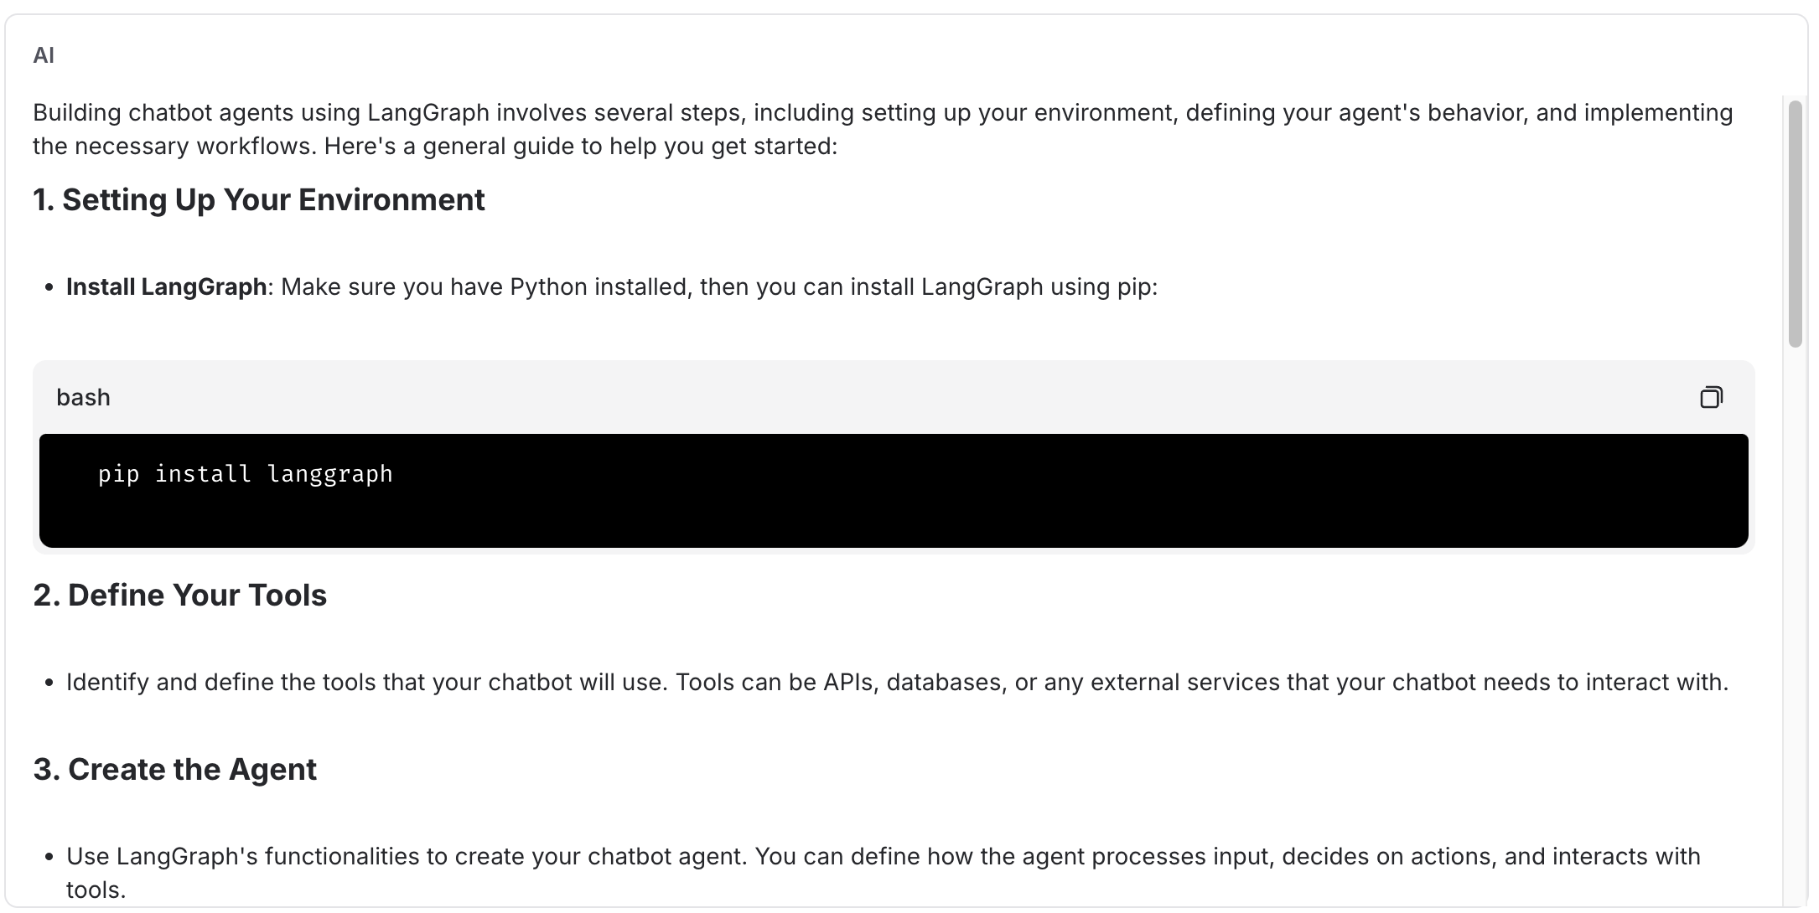Click the '2. Define Your Tools' heading
Image resolution: width=1819 pixels, height=913 pixels.
pos(180,596)
